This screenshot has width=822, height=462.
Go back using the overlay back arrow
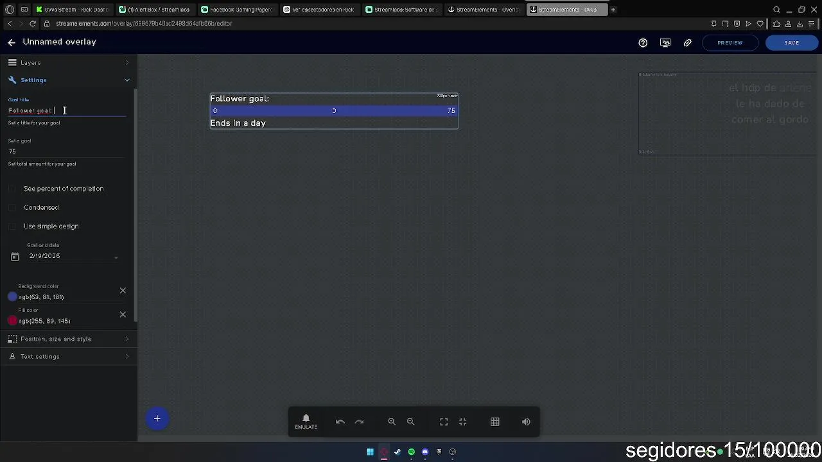click(12, 42)
